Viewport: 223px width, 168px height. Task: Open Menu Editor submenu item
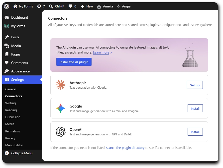14,145
